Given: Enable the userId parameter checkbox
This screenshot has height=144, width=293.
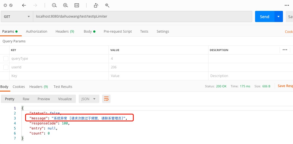Looking at the screenshot, I should point(6,67).
